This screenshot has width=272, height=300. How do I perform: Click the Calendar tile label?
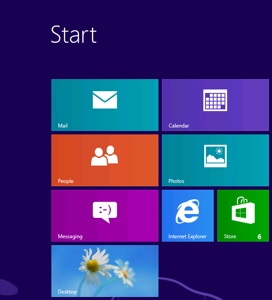coord(179,126)
